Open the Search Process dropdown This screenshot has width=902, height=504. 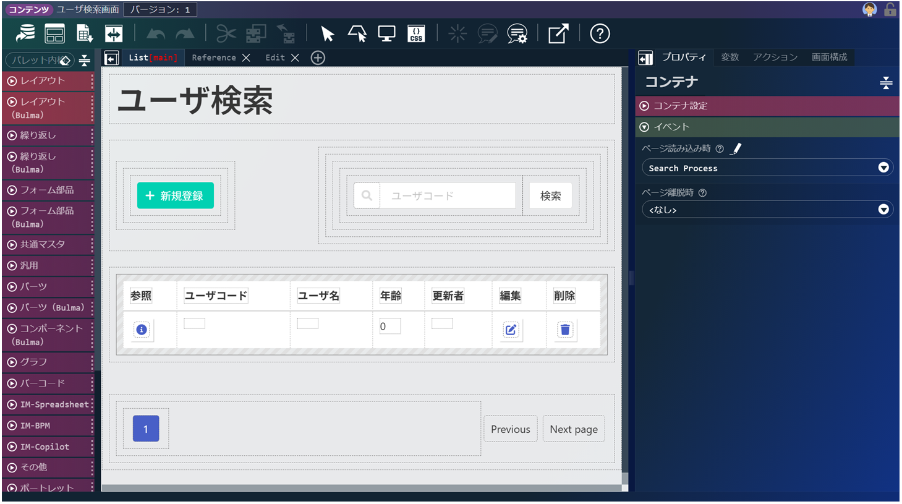tap(767, 168)
